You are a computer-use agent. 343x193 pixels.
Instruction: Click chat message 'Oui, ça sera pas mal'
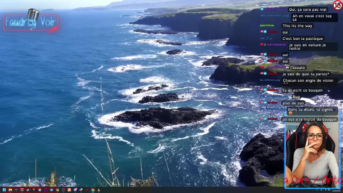click(308, 9)
